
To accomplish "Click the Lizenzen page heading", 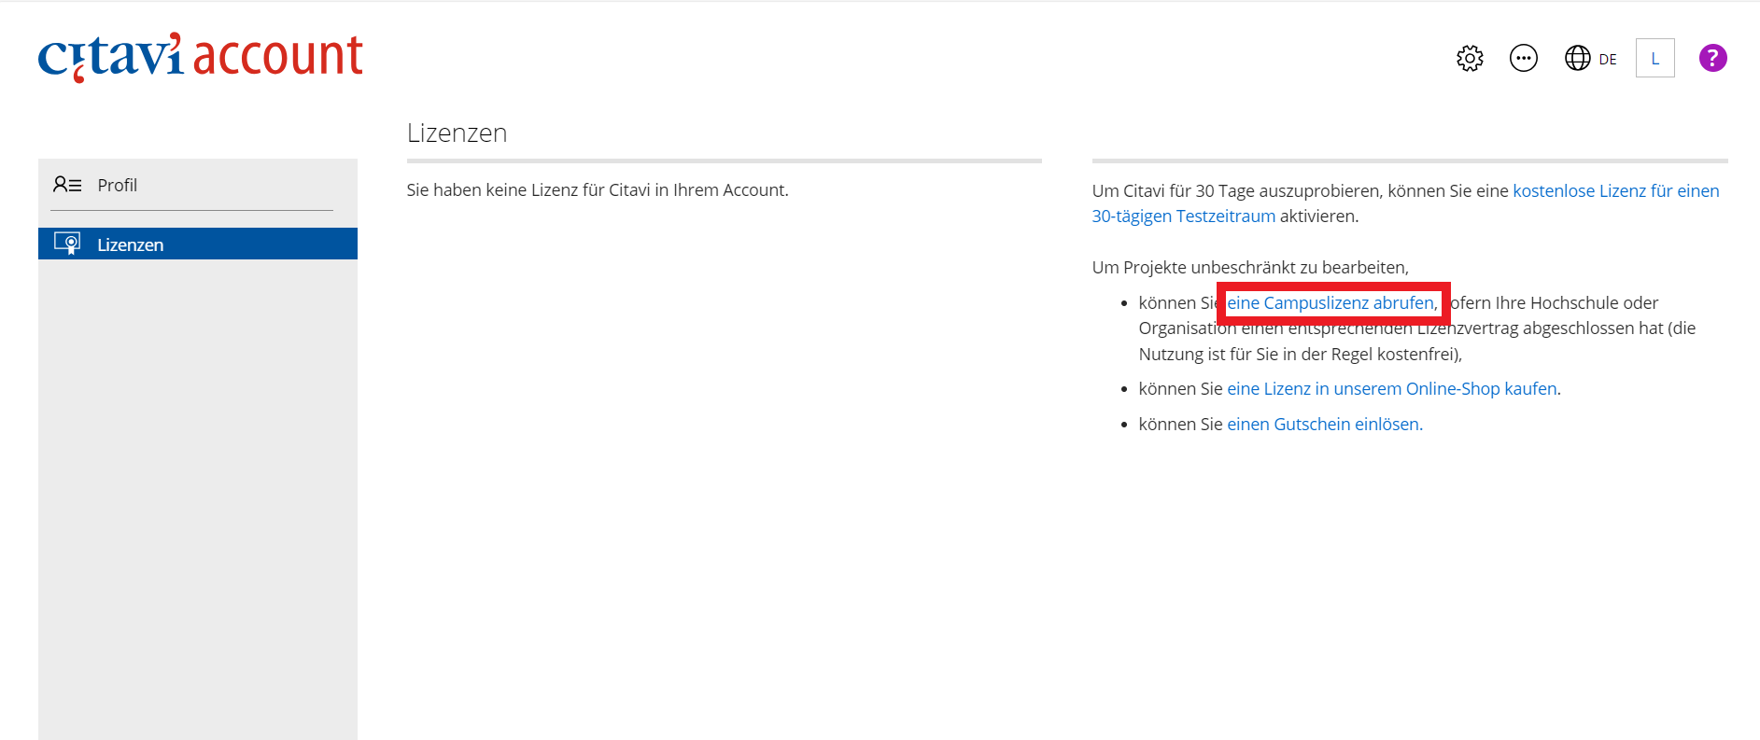I will pyautogui.click(x=457, y=133).
